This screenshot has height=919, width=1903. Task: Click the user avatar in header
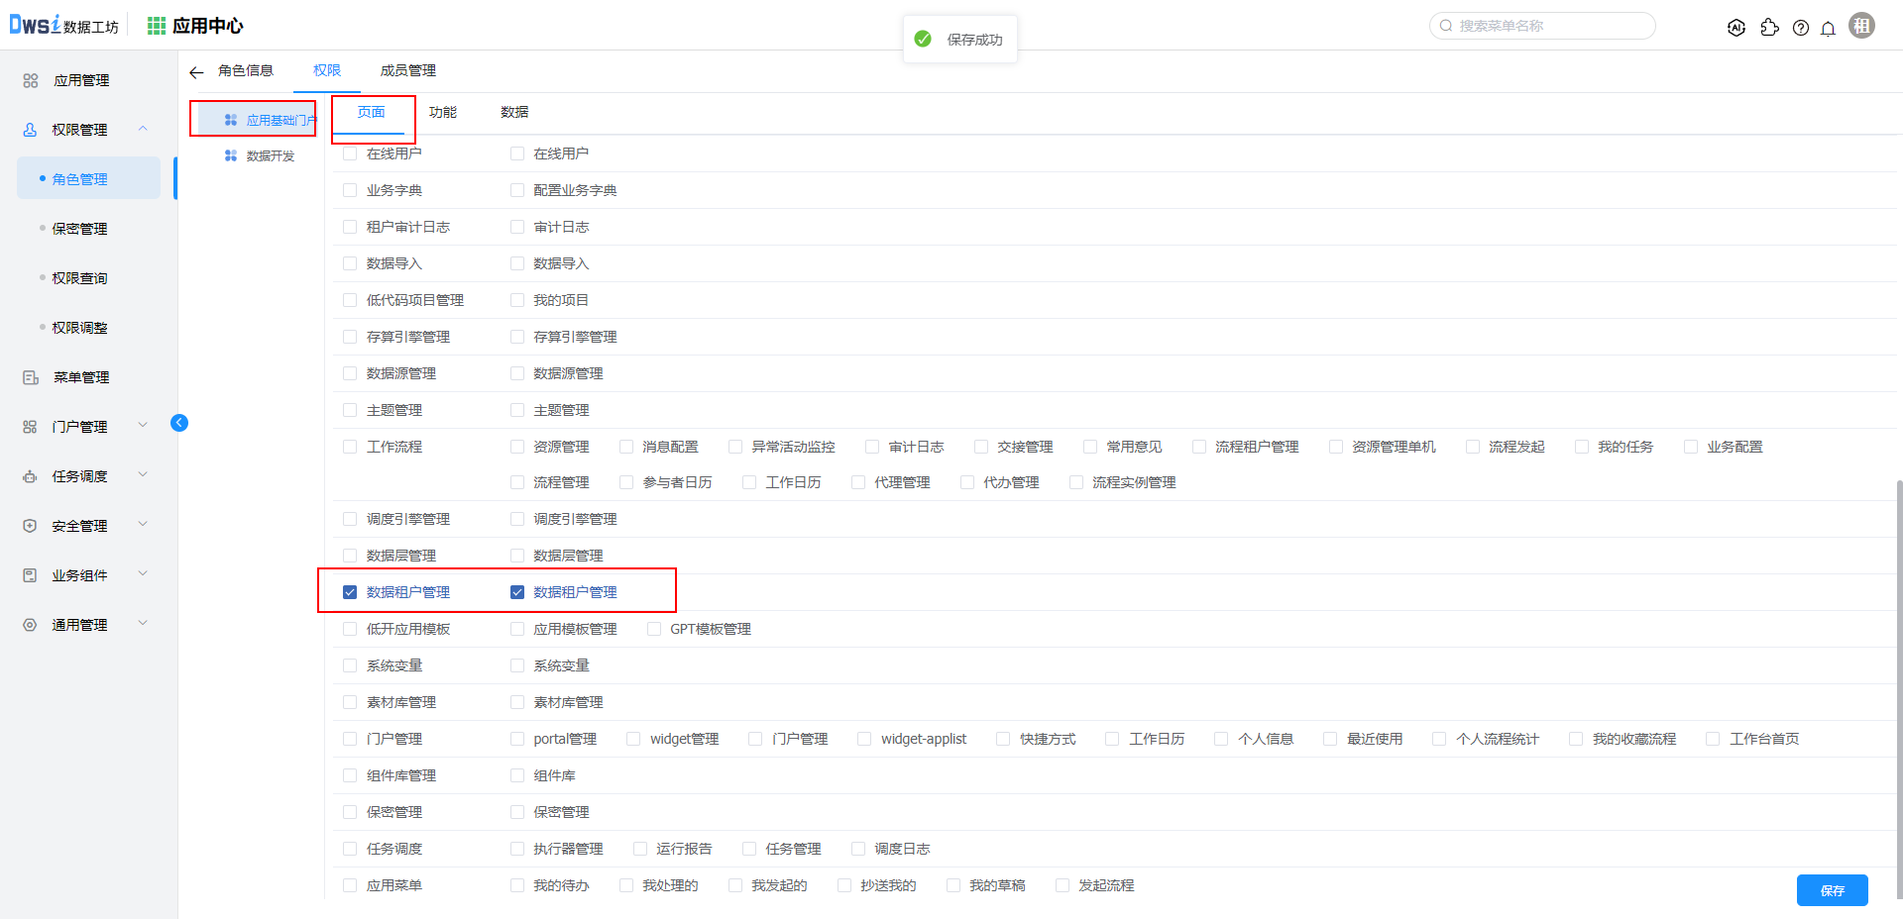[x=1862, y=26]
